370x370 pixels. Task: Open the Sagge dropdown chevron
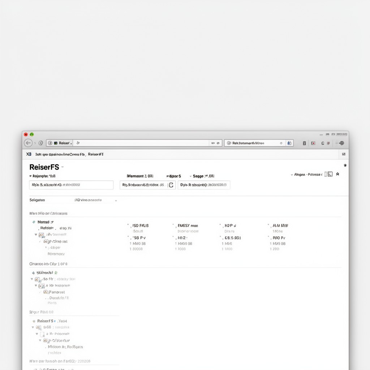pyautogui.click(x=191, y=176)
